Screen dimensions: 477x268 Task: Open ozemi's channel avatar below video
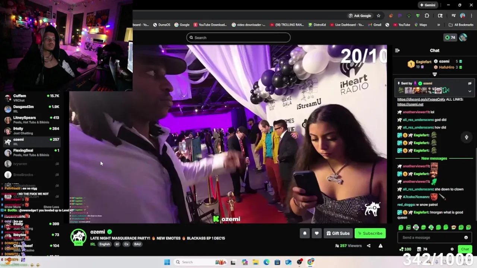coord(79,237)
